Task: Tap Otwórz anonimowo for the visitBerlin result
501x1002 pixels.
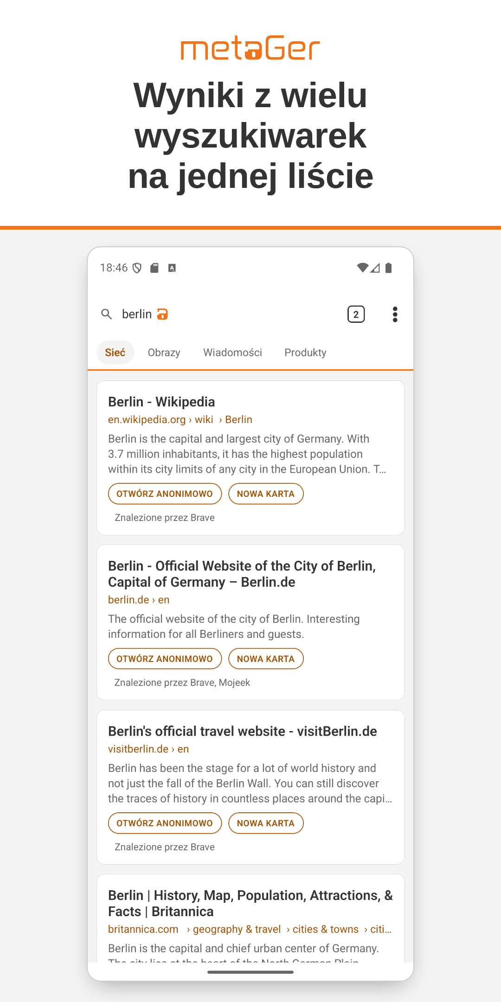Action: [165, 823]
